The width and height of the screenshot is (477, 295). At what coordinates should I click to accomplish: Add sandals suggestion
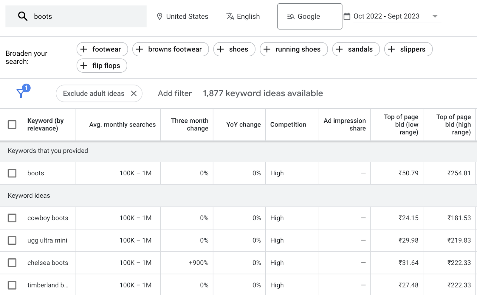coord(356,49)
